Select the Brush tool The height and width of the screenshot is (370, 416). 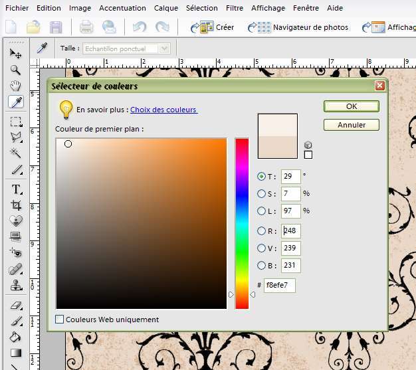(x=17, y=321)
